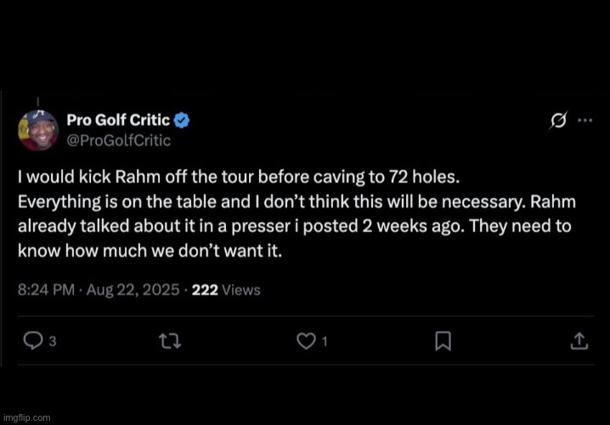The height and width of the screenshot is (425, 610).
Task: Click the Aug 22, 2025 date
Action: [134, 290]
